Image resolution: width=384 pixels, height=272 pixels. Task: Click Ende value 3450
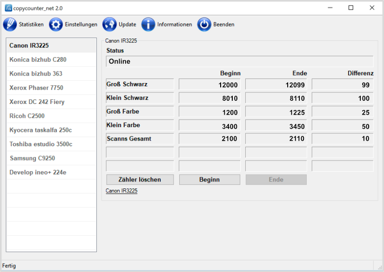(276, 125)
